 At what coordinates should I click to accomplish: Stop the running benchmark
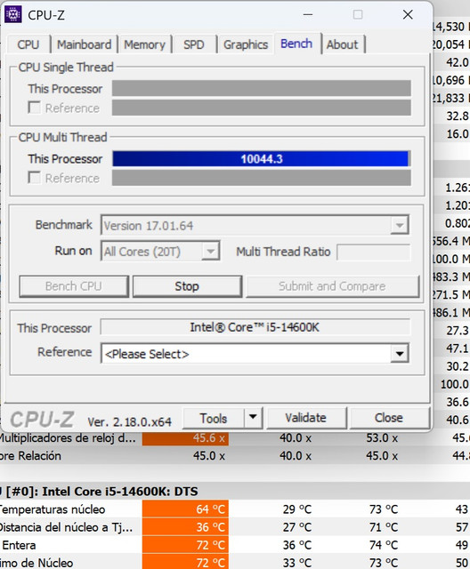pos(187,286)
